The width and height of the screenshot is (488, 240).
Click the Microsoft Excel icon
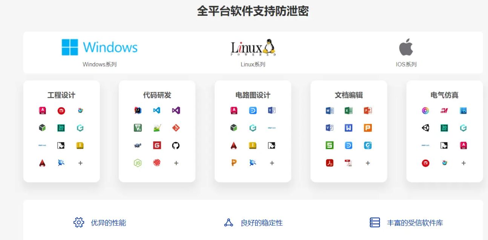[348, 111]
